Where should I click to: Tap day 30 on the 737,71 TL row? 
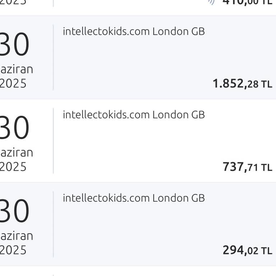[x=14, y=128]
